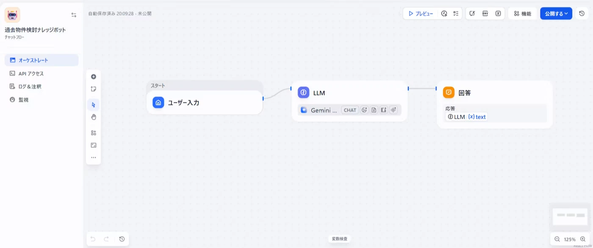The width and height of the screenshot is (593, 248).
Task: Click the app title 過去物件検討ナレッジボット
Action: click(x=35, y=30)
